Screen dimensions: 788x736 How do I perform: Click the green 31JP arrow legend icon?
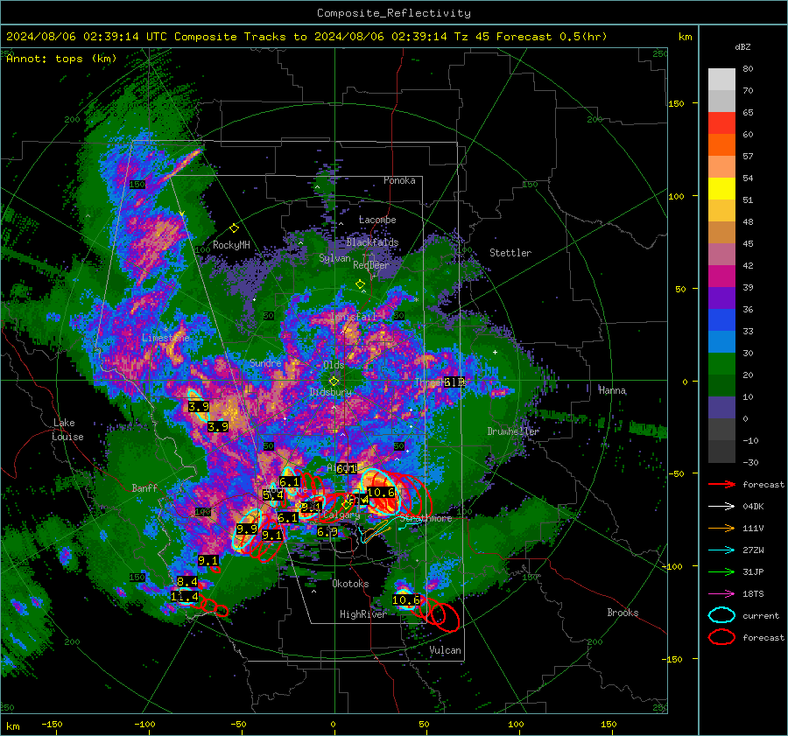721,571
